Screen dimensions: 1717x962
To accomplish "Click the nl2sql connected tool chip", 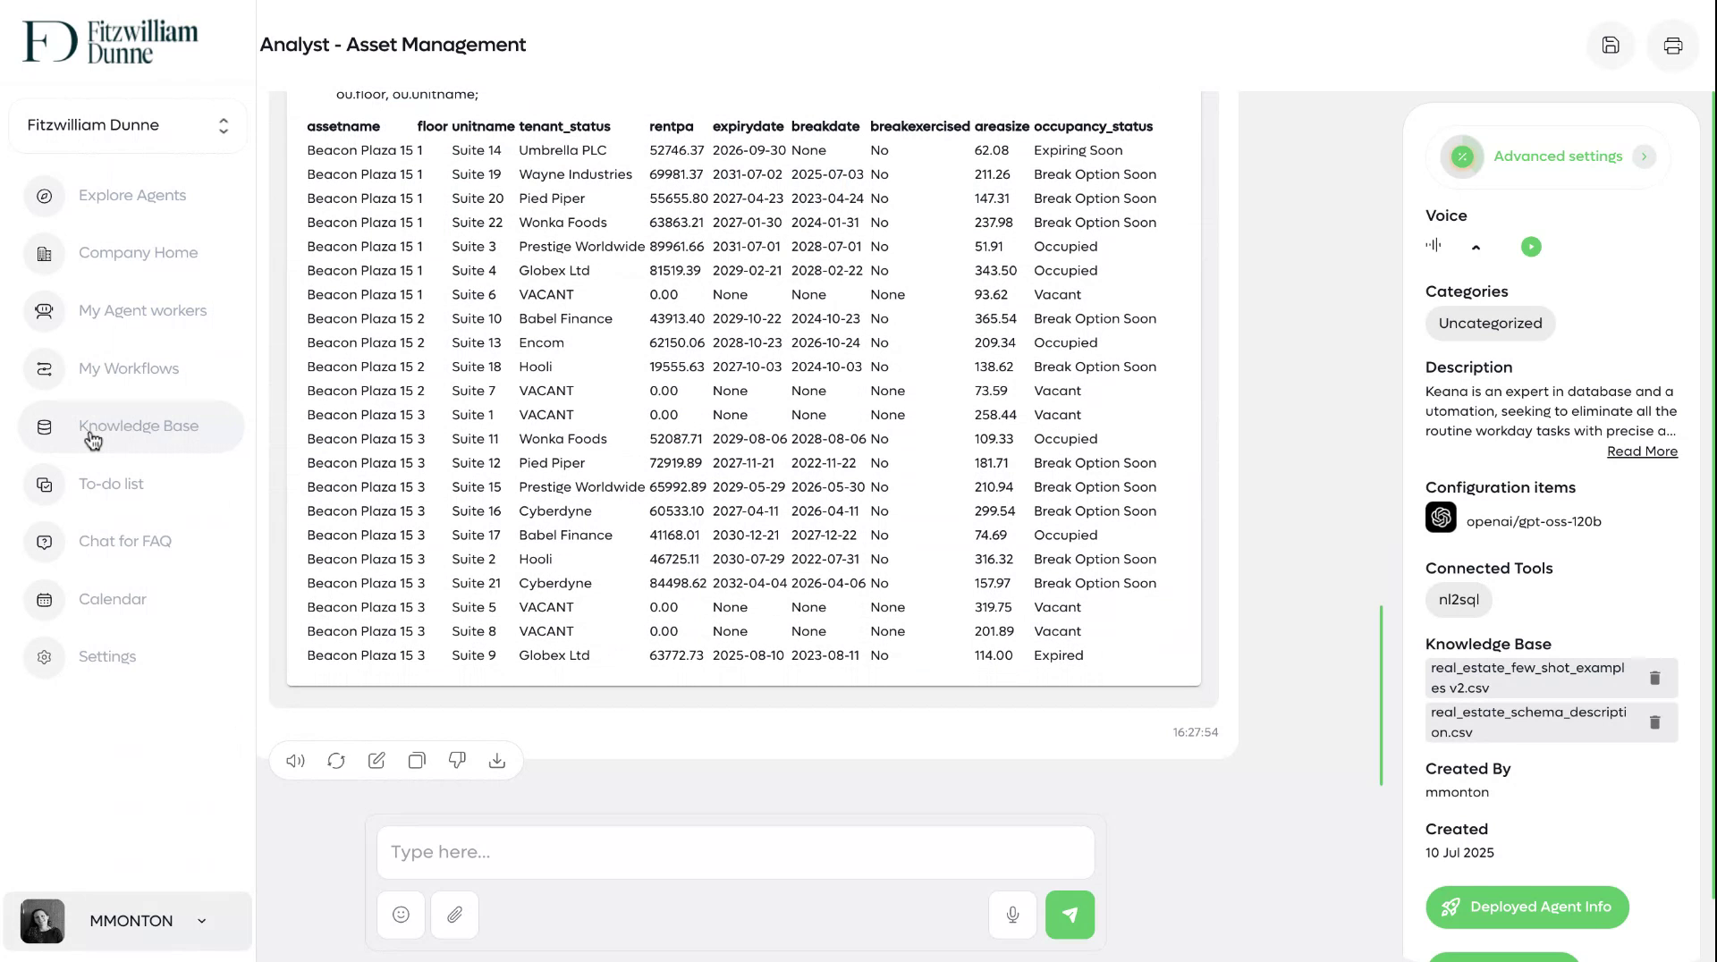I will point(1459,600).
